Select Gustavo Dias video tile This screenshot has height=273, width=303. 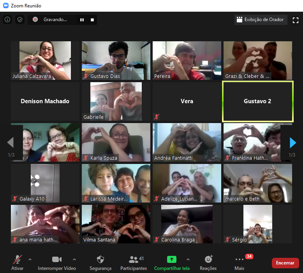116,60
